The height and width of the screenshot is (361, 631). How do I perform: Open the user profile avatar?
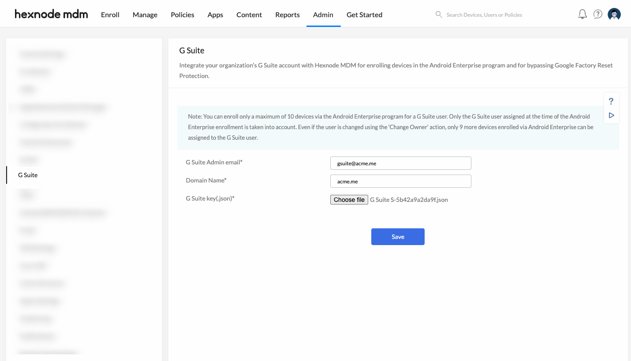point(614,15)
